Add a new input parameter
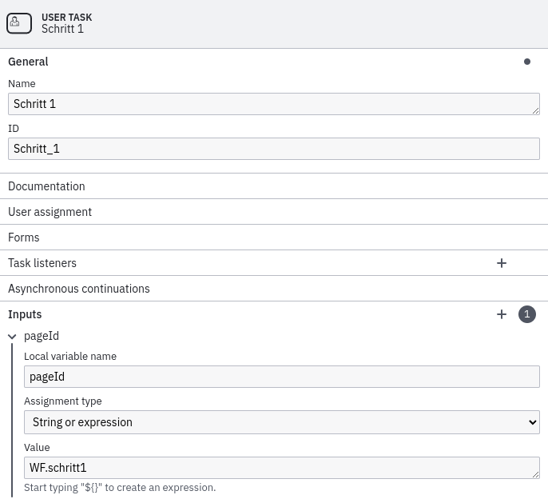The image size is (548, 499). click(x=502, y=314)
